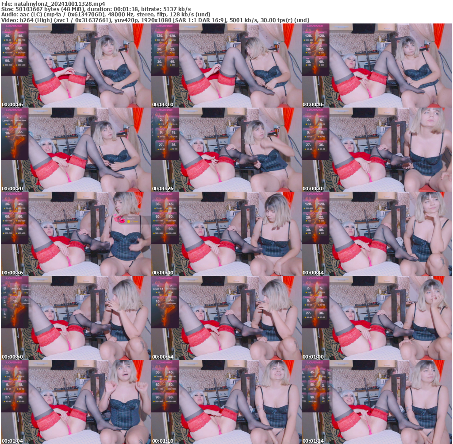Open the thumbnail at 00:00:36

pos(76,234)
